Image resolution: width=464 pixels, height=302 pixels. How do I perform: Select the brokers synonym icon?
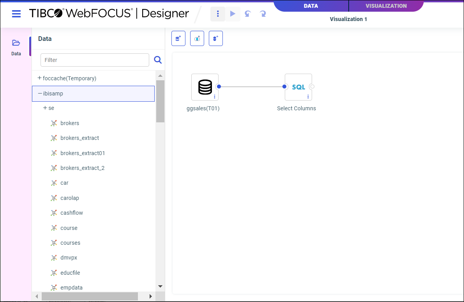coord(53,123)
